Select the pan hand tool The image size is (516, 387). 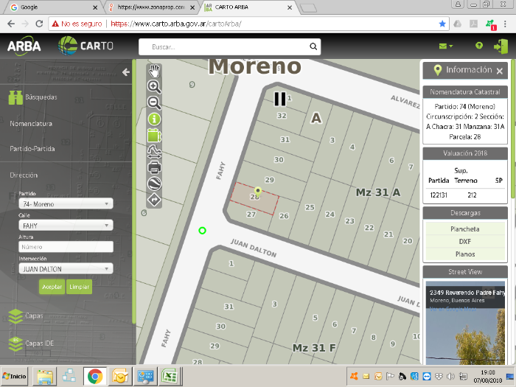tap(154, 71)
